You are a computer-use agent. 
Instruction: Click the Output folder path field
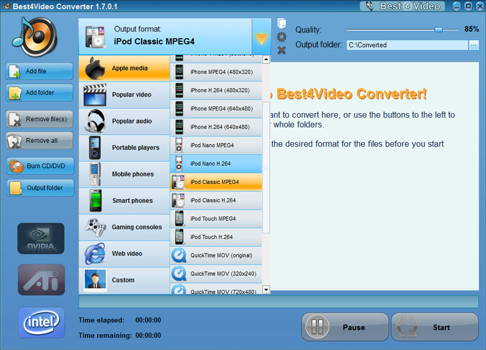point(407,45)
